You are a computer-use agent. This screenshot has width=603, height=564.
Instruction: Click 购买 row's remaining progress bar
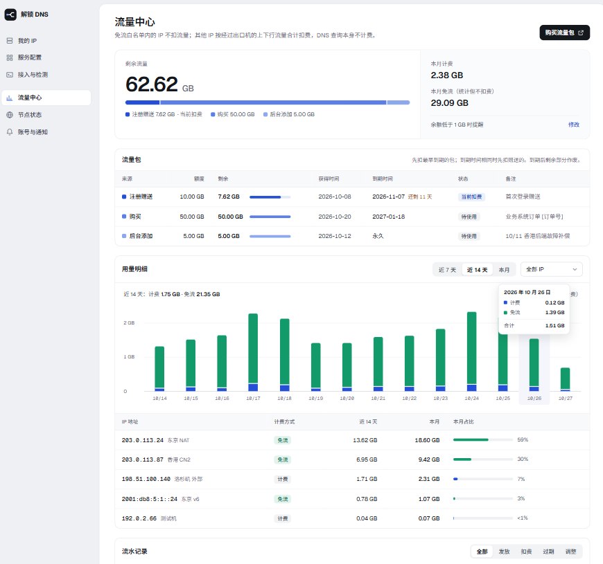(270, 217)
